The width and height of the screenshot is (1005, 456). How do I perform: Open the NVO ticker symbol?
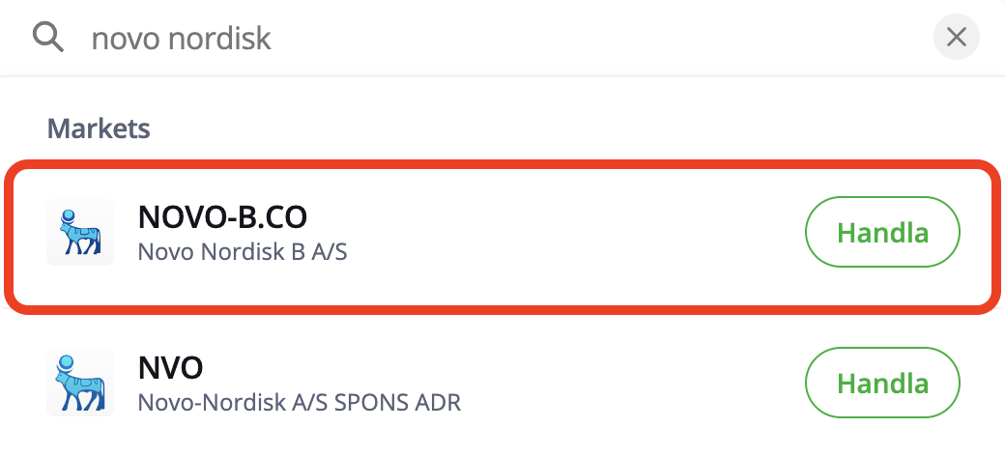tap(171, 368)
